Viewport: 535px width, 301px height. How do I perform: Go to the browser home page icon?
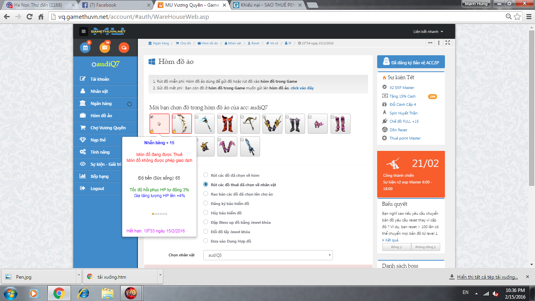pyautogui.click(x=41, y=17)
